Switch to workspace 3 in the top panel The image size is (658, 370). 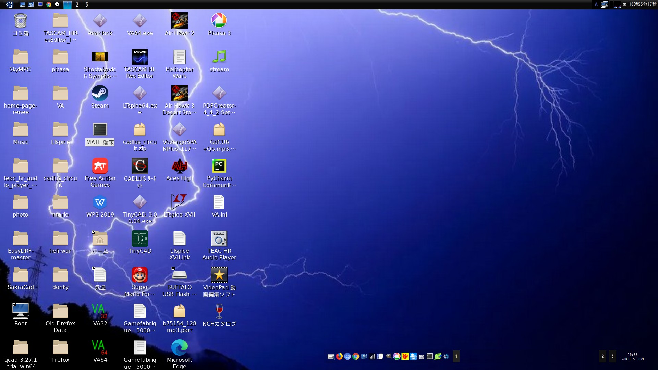click(x=87, y=4)
